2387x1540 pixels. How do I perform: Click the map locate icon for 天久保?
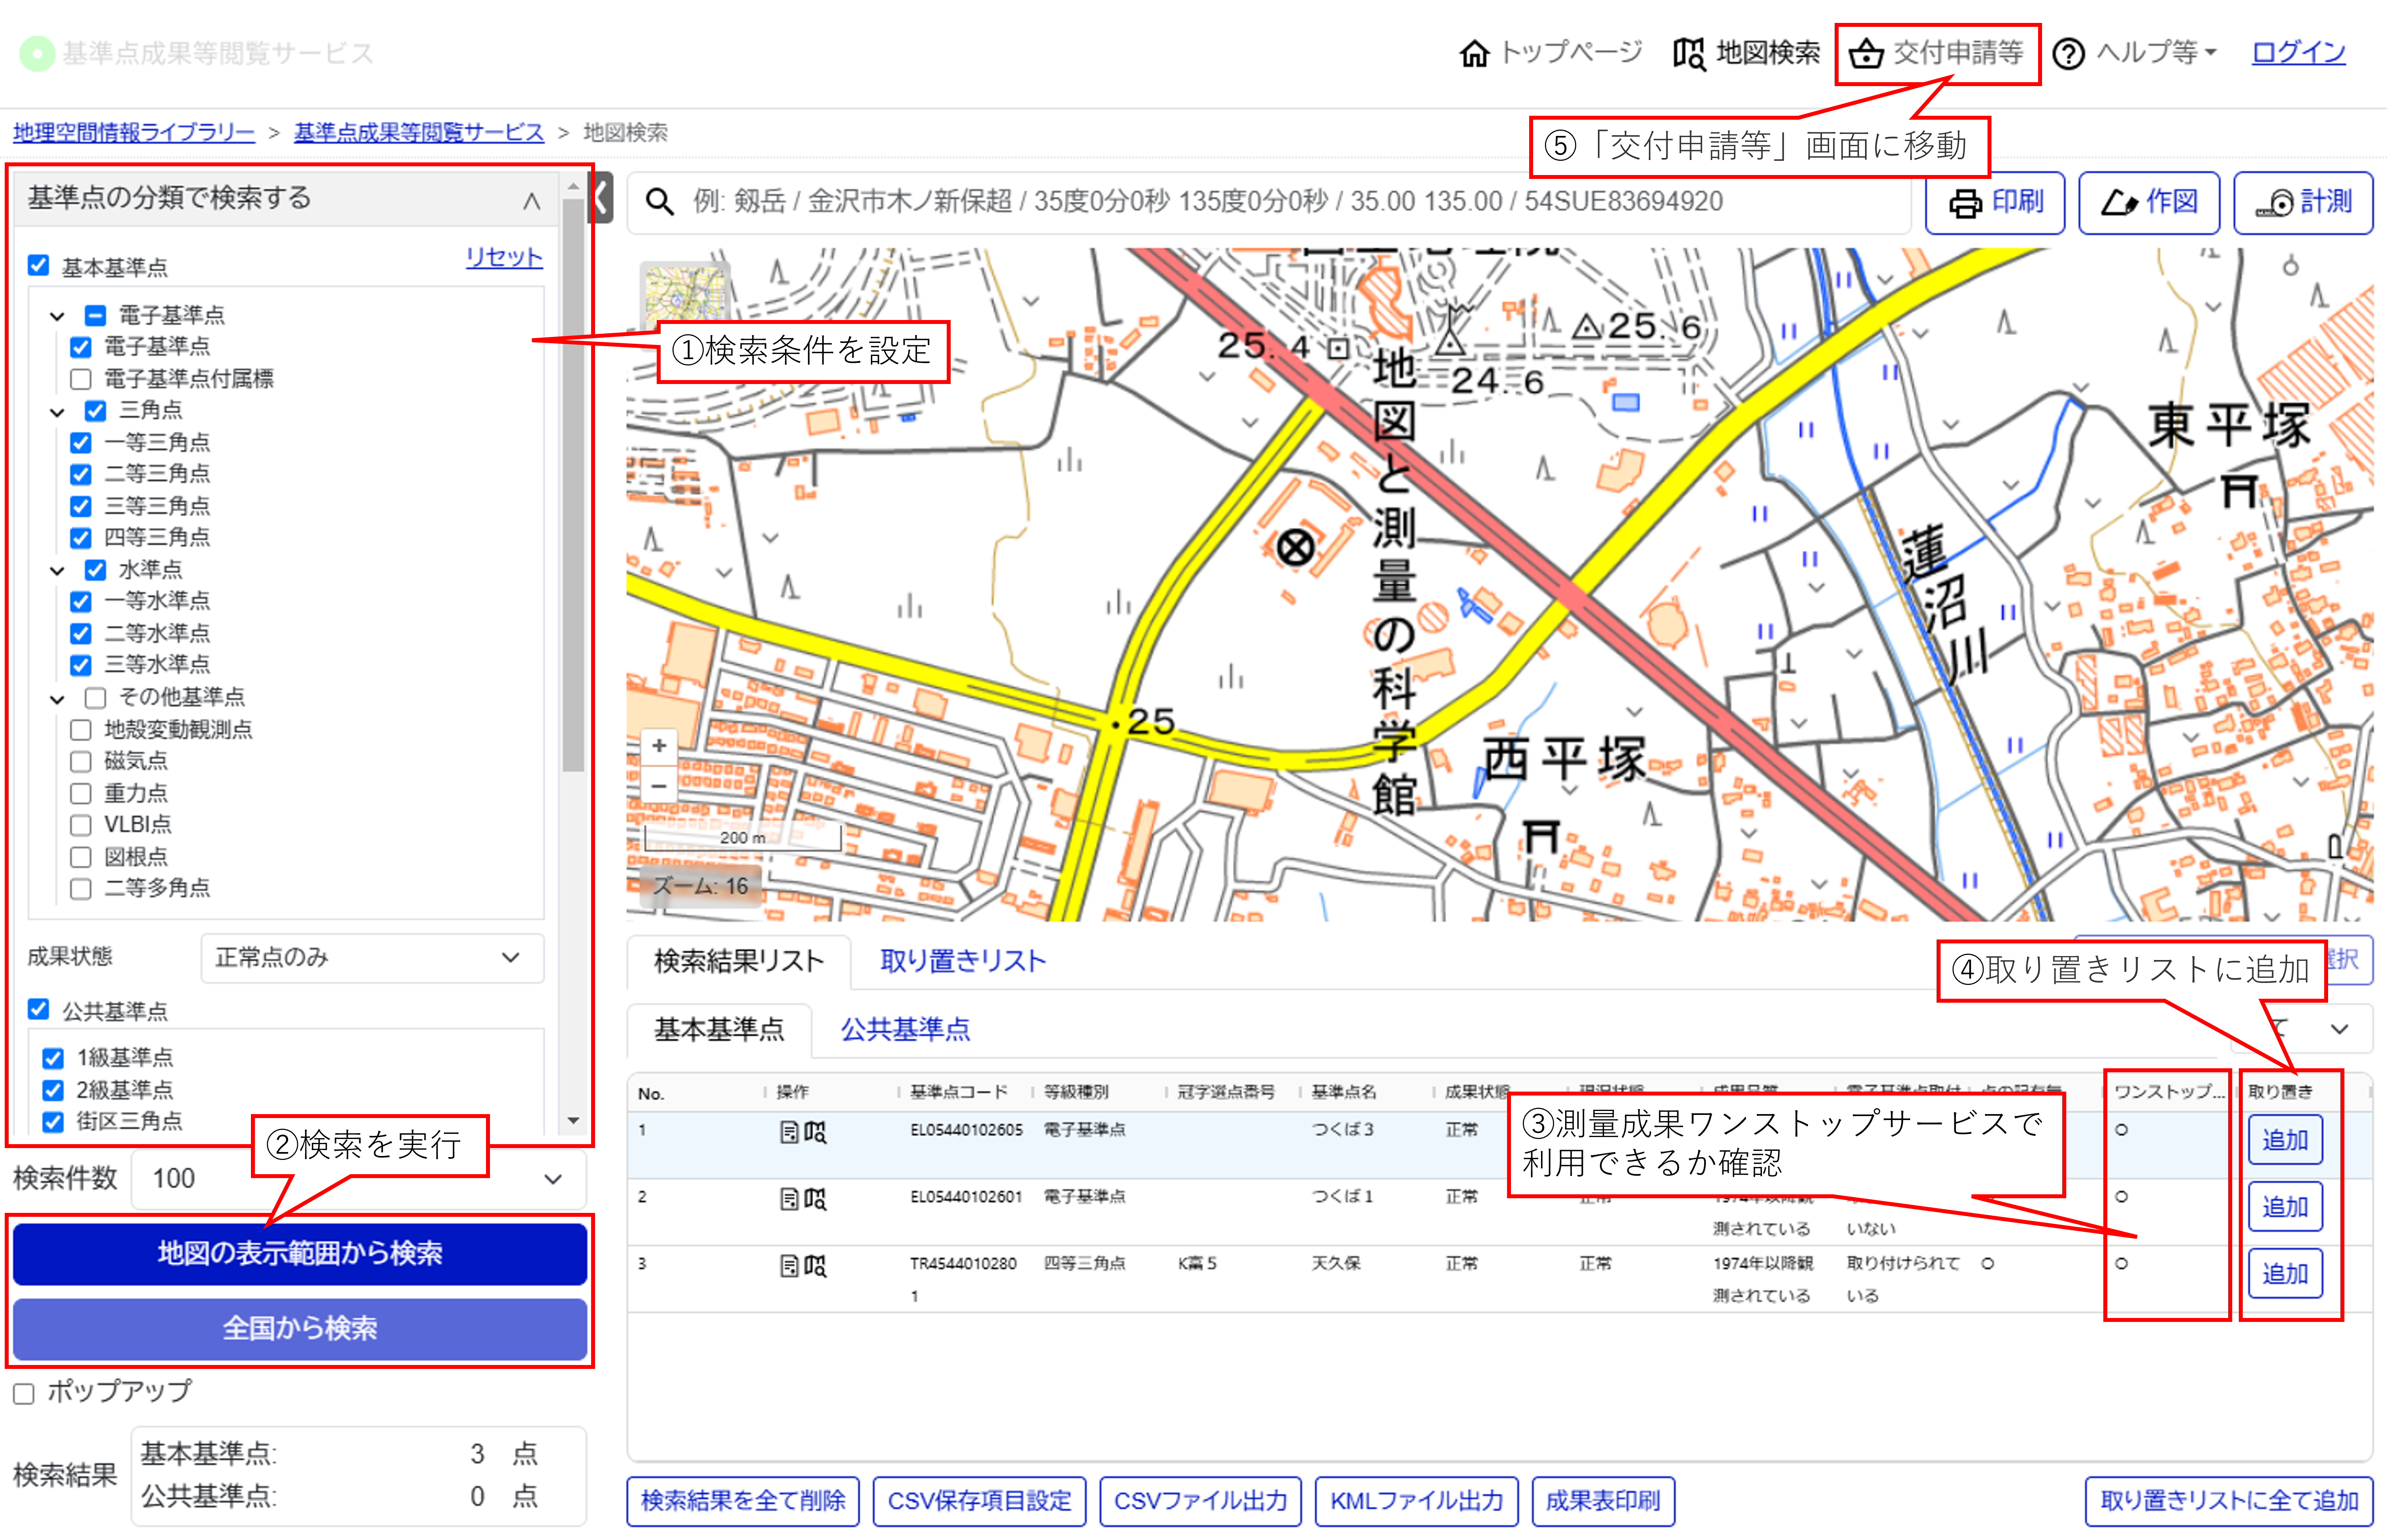816,1265
